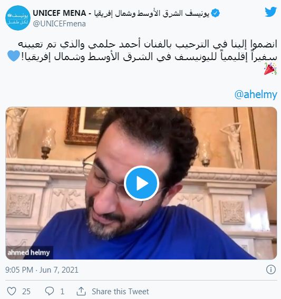Click the Arabic tweet text body
This screenshot has height=299, width=281.
point(148,51)
